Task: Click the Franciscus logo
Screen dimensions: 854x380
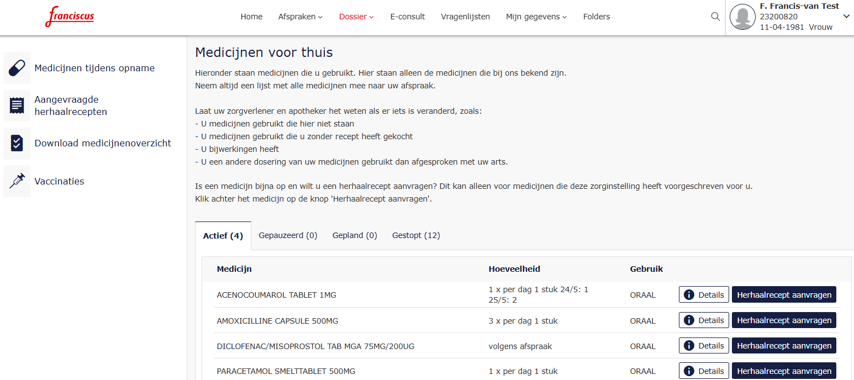Action: 70,17
